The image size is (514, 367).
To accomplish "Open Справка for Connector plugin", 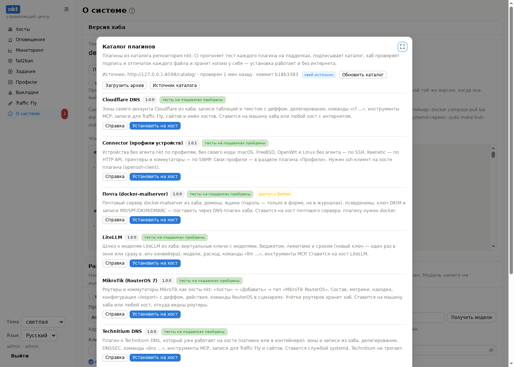I will pyautogui.click(x=115, y=177).
